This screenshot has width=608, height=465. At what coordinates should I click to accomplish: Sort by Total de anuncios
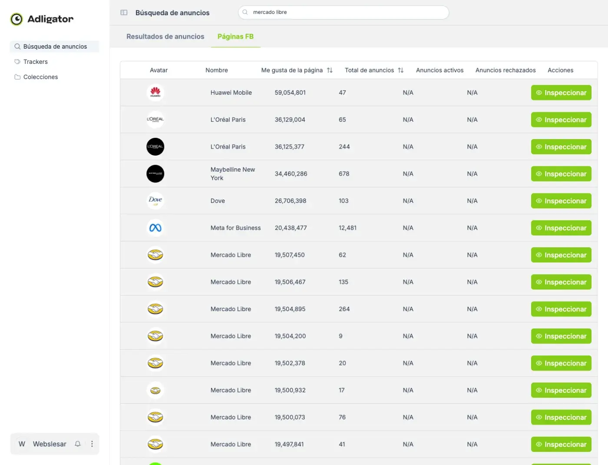[x=400, y=70]
